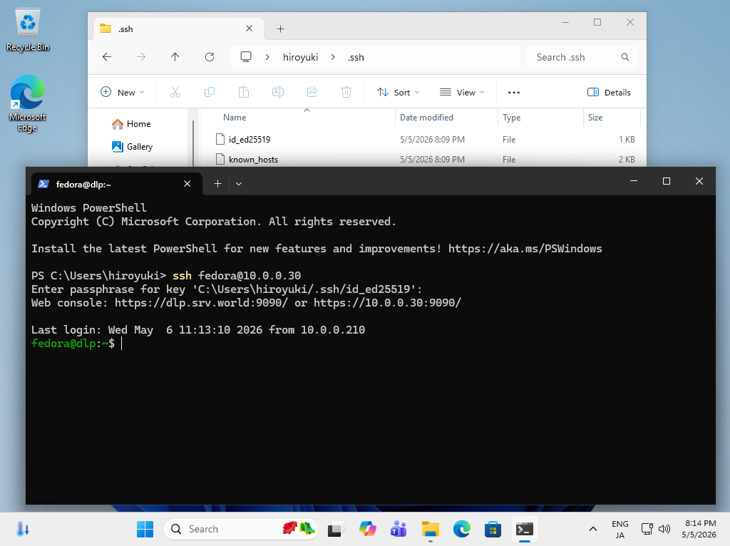
Task: Launch Copilot from the taskbar
Action: tap(367, 529)
